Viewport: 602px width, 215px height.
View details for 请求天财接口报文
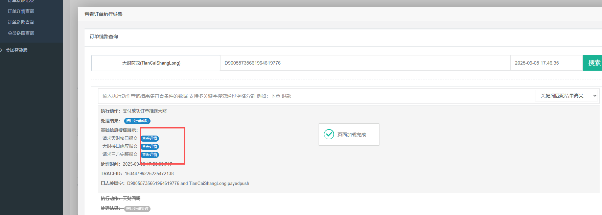[149, 139]
